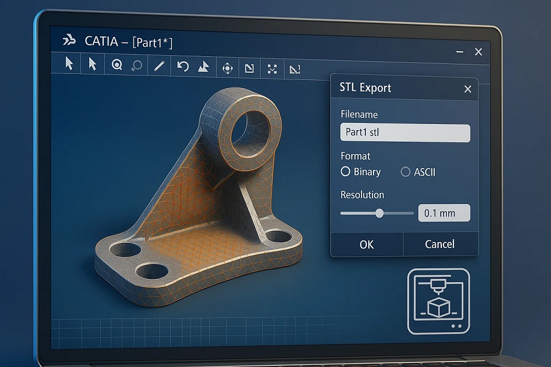Screen dimensions: 551x367
Task: Confirm export with the OK button
Action: tap(366, 244)
